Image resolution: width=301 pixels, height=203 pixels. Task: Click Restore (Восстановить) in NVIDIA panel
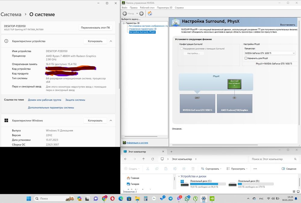click(287, 25)
